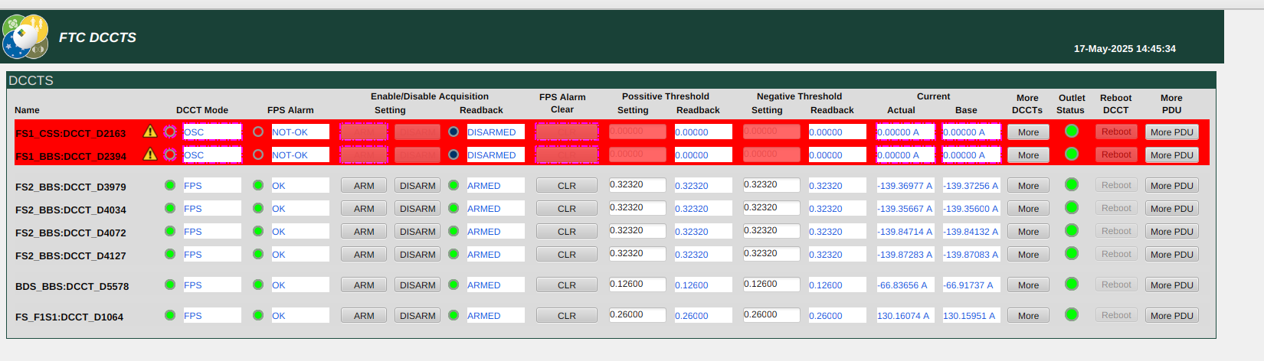1264x361 pixels.
Task: Open More DCCTs for FS2_BBS:DCCT_D3979
Action: click(1028, 185)
